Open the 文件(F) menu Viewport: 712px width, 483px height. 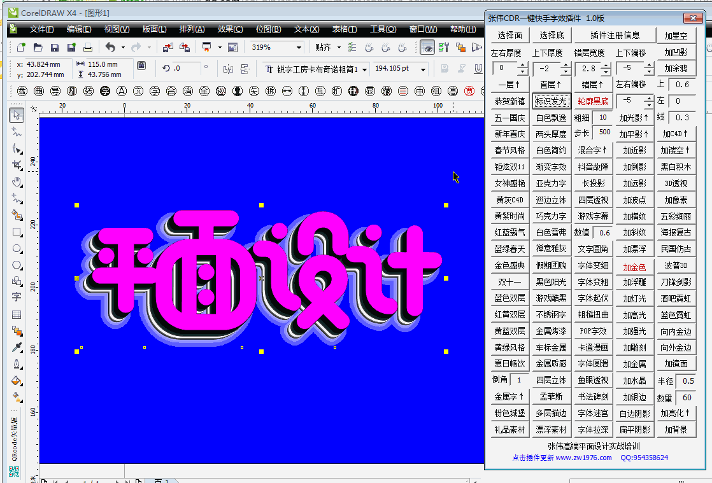(42, 29)
